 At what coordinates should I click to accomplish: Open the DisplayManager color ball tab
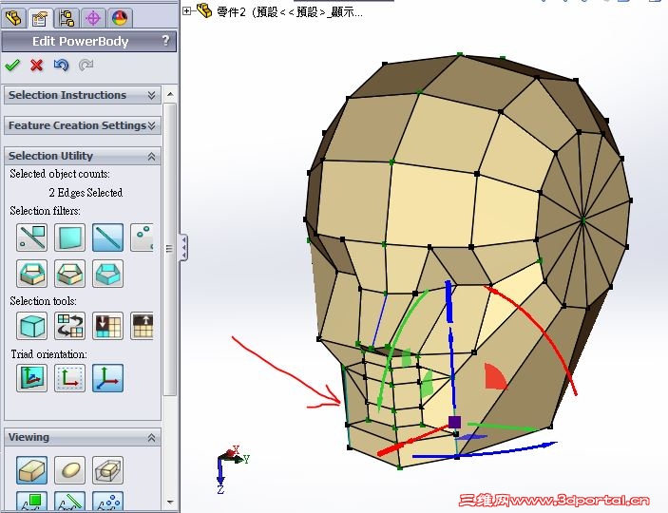pos(120,18)
